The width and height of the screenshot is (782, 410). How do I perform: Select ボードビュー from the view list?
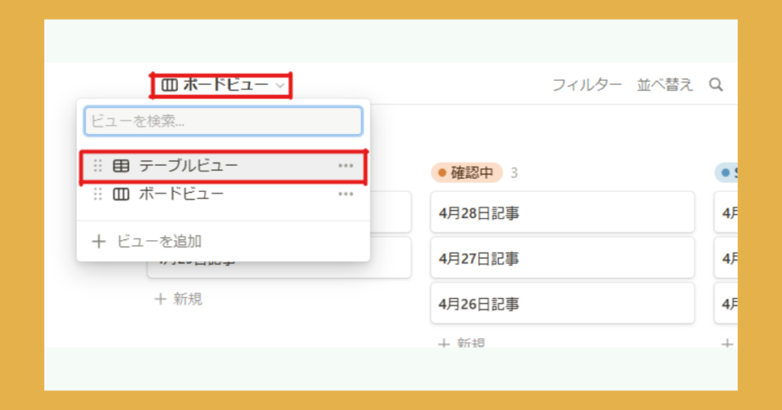(x=181, y=194)
